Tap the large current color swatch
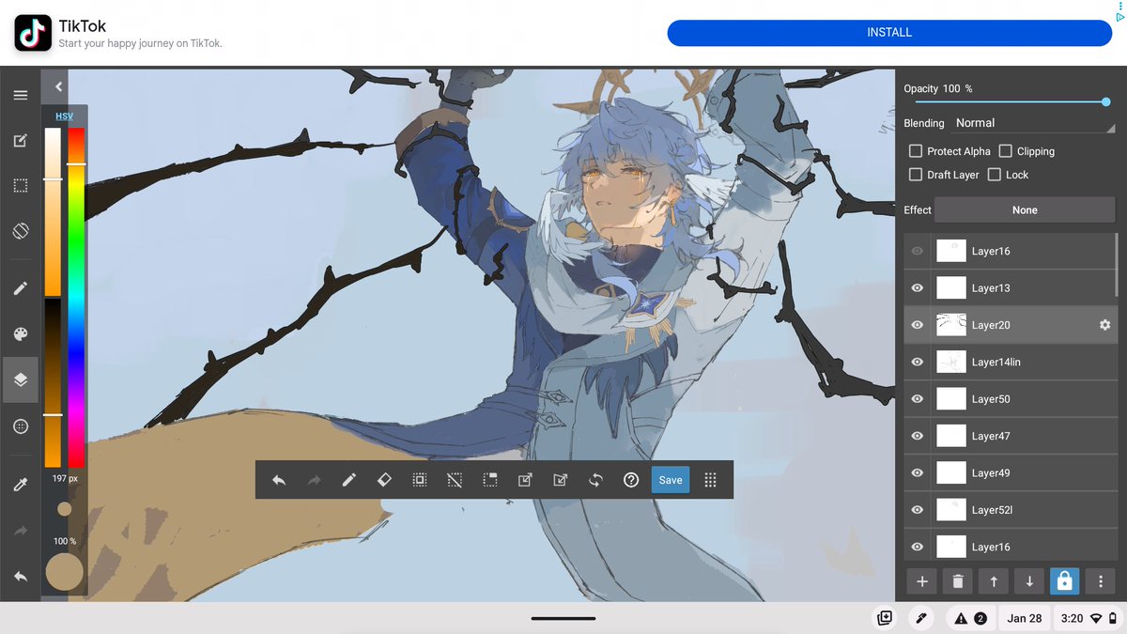This screenshot has width=1127, height=634. (64, 572)
